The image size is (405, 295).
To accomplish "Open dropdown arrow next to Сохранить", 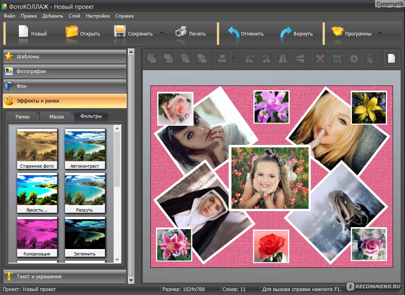I will tap(162, 33).
